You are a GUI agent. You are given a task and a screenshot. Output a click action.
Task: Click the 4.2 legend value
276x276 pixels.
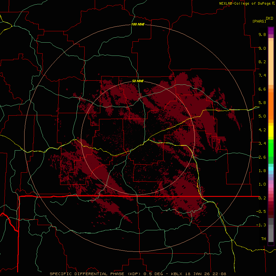tap(262, 130)
